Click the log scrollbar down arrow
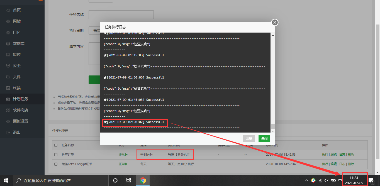The image size is (380, 186). (x=273, y=131)
